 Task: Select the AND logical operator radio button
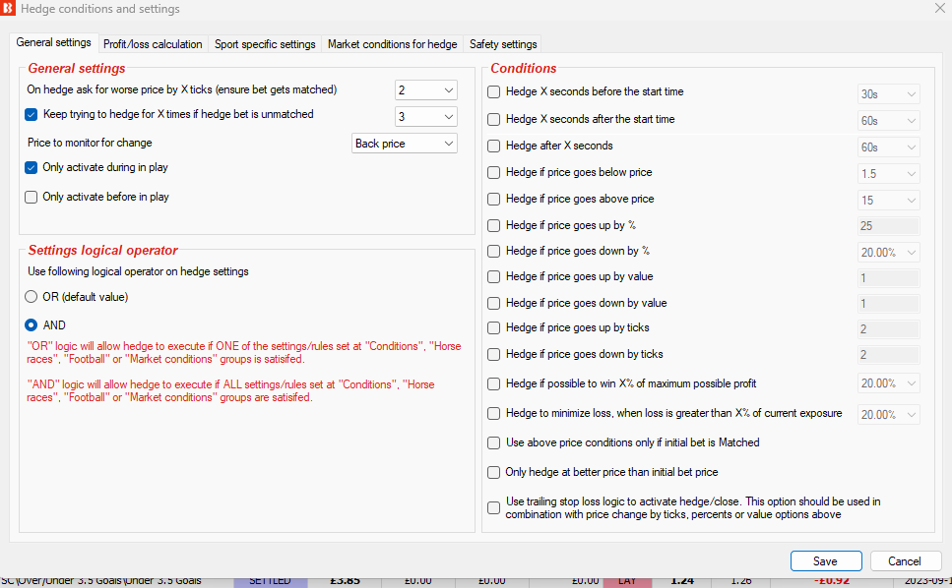pyautogui.click(x=31, y=325)
